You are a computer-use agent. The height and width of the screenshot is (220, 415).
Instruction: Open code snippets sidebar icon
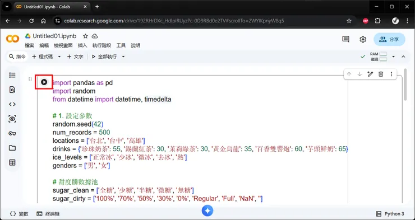click(12, 104)
